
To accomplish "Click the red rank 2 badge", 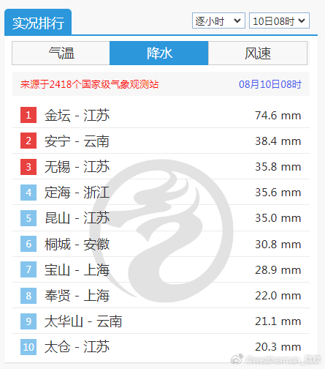I will point(28,141).
